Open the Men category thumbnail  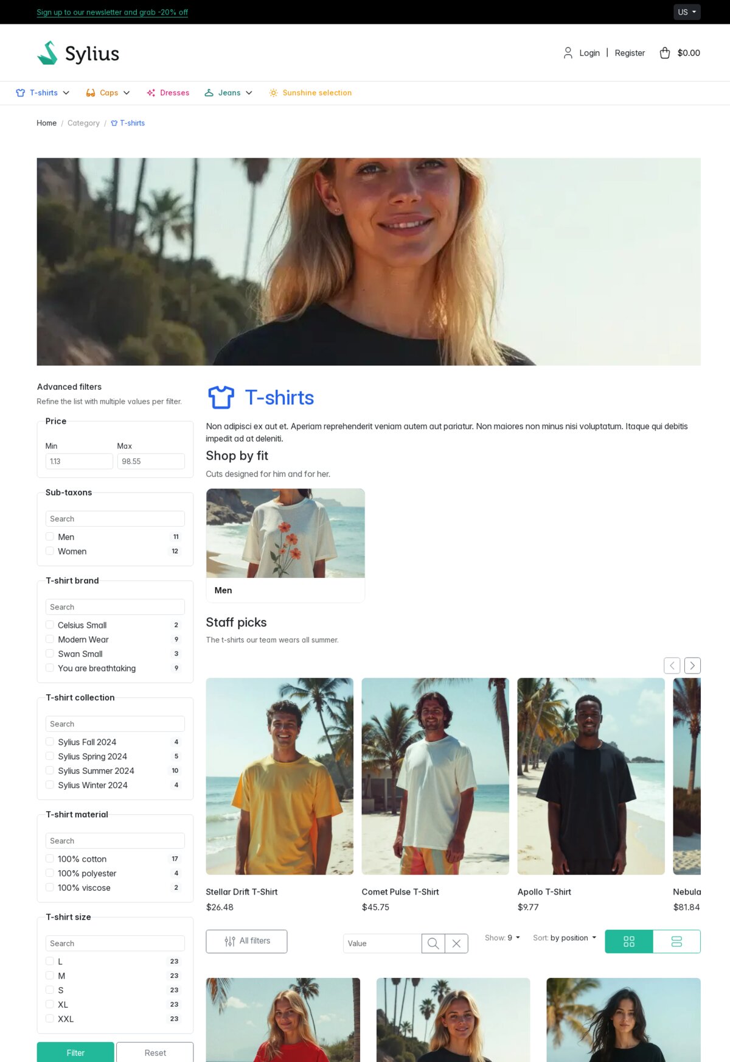tap(285, 533)
